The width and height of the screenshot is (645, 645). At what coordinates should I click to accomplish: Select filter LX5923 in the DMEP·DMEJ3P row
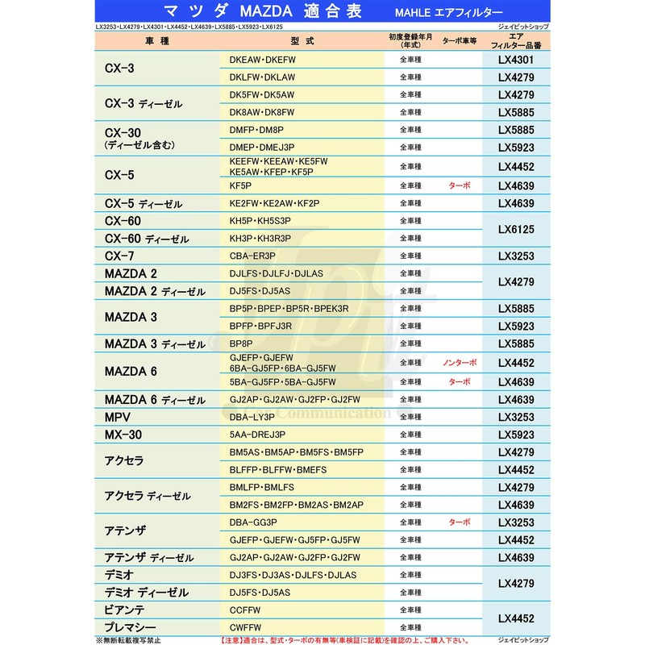[516, 148]
